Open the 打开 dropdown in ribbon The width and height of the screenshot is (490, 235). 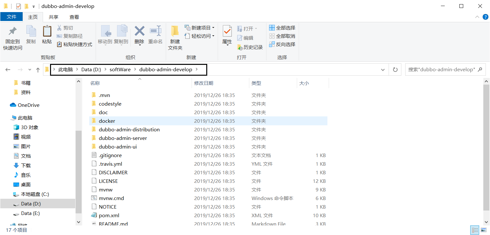click(x=247, y=29)
